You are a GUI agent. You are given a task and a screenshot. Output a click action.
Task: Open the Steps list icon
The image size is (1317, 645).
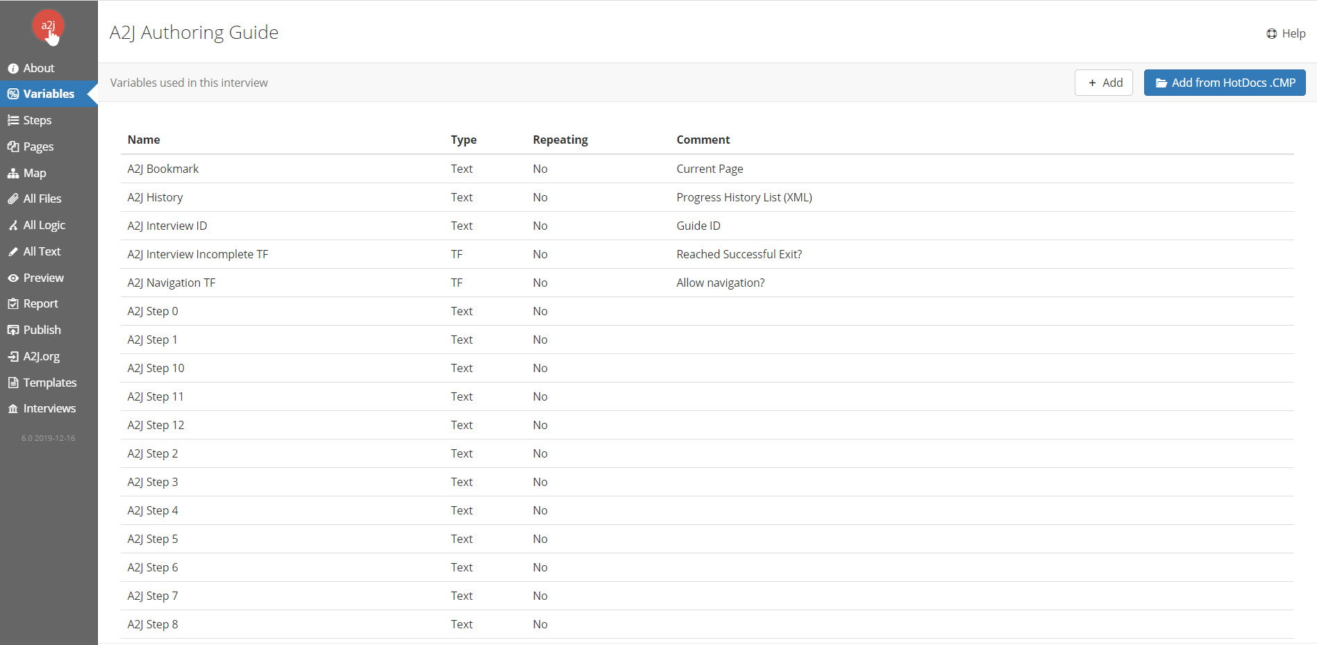click(12, 120)
